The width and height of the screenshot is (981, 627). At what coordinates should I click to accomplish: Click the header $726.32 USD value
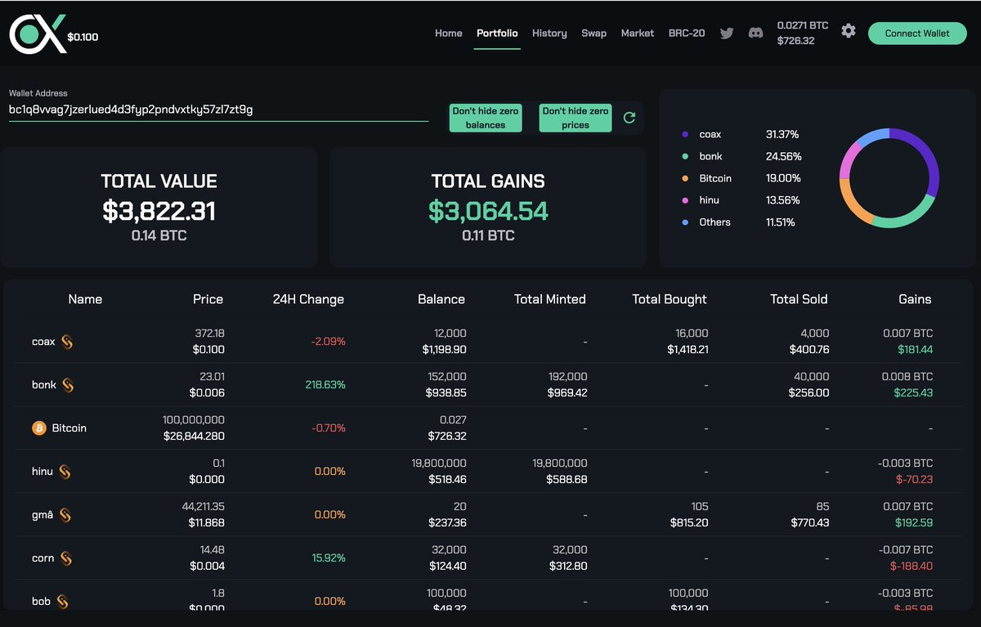(x=795, y=40)
